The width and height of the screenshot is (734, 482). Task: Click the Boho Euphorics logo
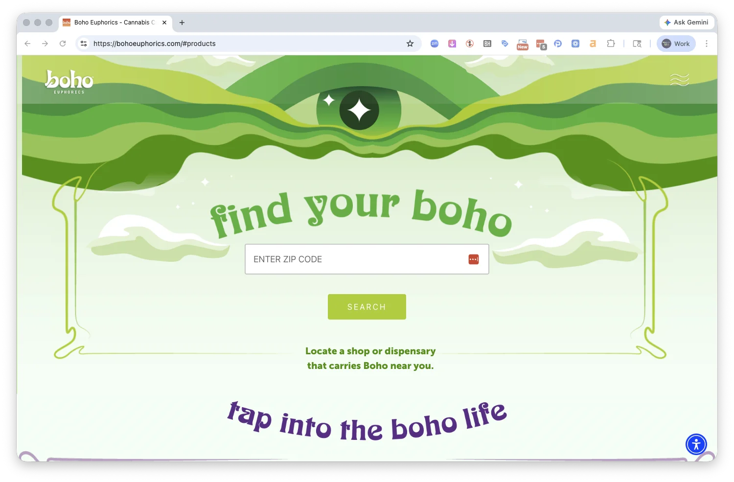pyautogui.click(x=69, y=81)
